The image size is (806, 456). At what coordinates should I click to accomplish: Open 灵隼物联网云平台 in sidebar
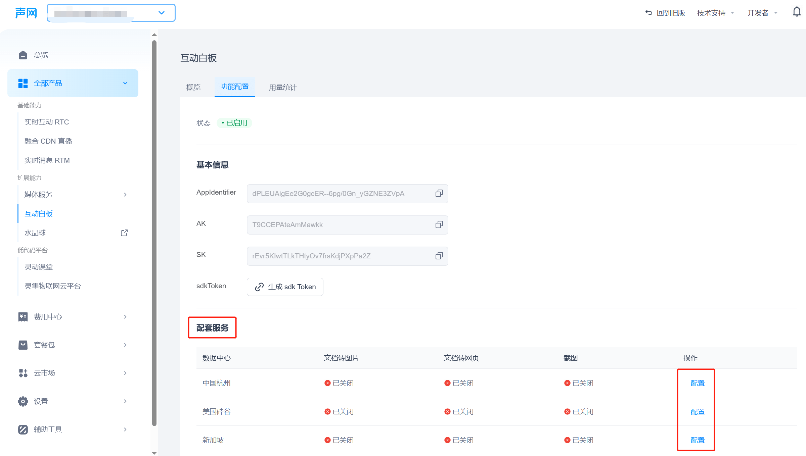53,286
